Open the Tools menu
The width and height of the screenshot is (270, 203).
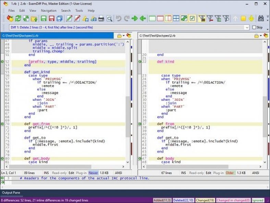[x=79, y=11]
